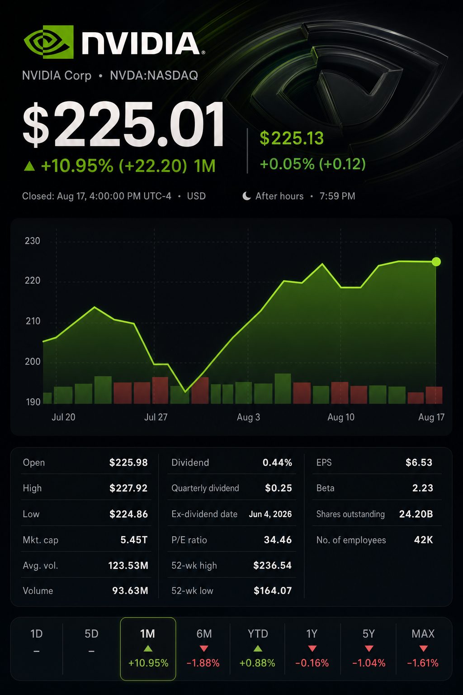This screenshot has width=463, height=695.
Task: Click the red down arrow under 1Y
Action: (312, 649)
